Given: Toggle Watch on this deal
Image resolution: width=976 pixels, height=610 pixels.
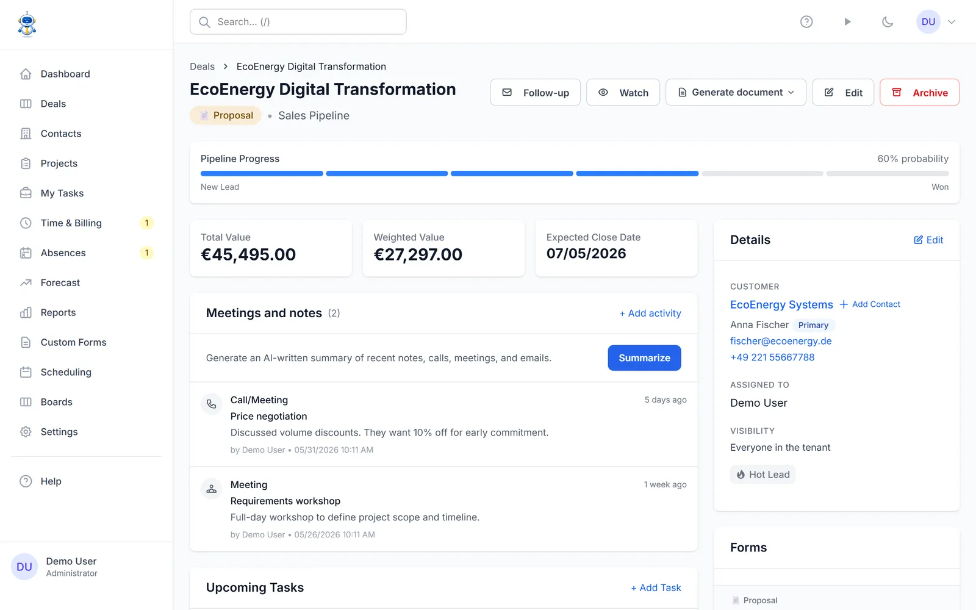Looking at the screenshot, I should click(x=623, y=92).
